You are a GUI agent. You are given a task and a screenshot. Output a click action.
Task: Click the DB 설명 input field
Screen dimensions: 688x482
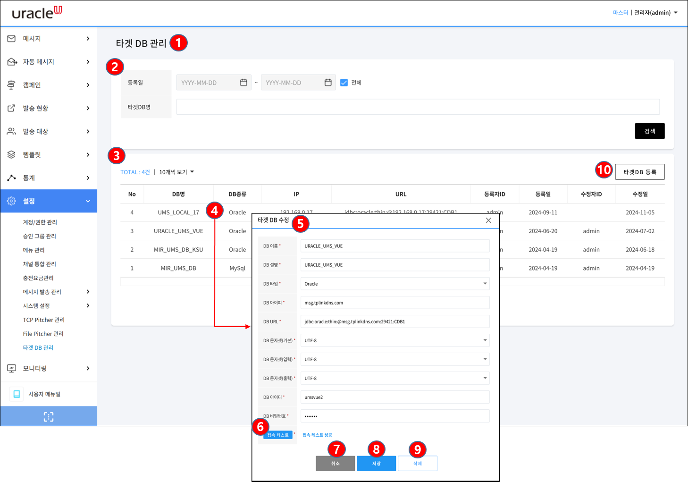click(x=395, y=265)
